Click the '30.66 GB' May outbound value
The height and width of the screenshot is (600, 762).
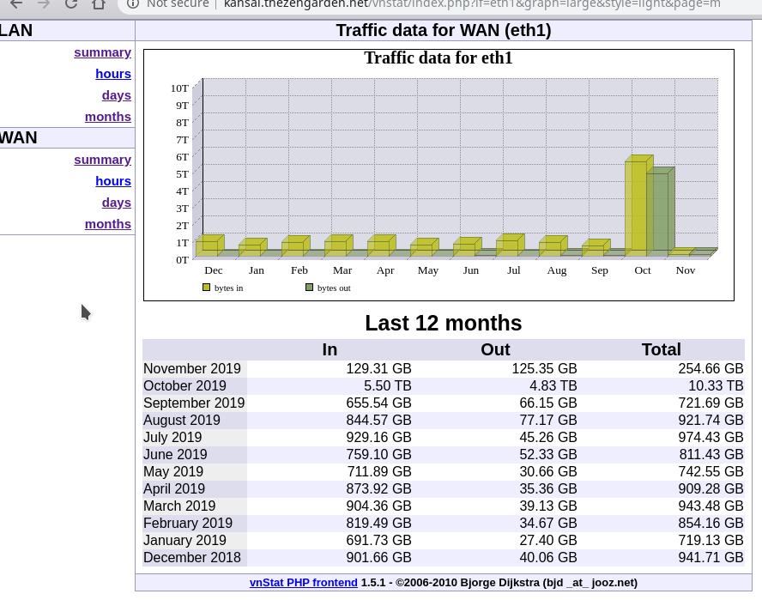(548, 471)
